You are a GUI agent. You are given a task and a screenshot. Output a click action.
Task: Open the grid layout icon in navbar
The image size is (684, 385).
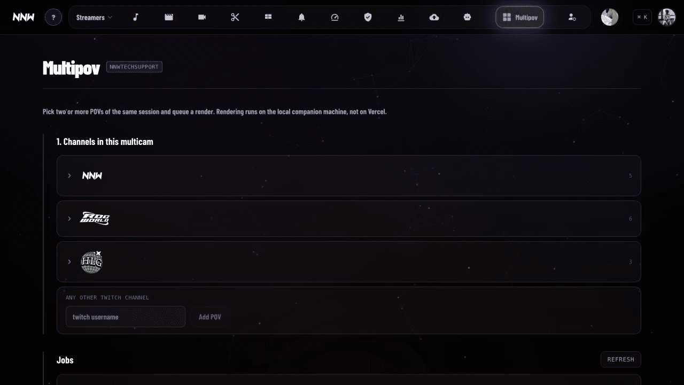pyautogui.click(x=268, y=17)
